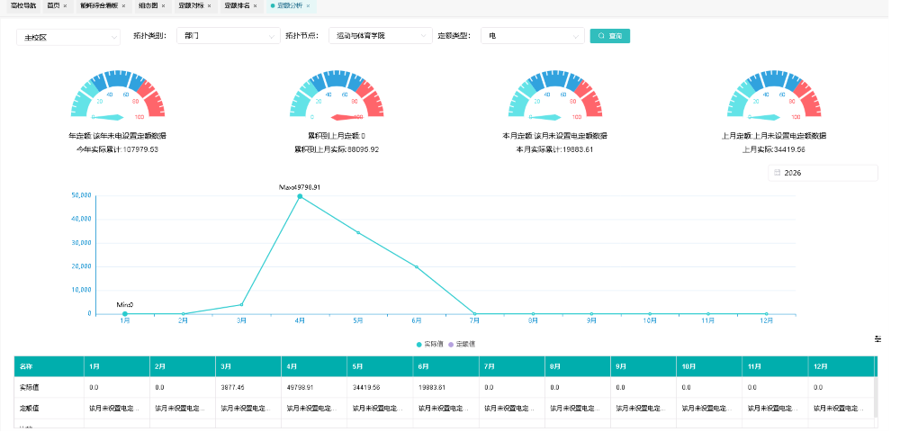Toggle the 定额值 legend series
Screen dimensions: 900x432
point(462,344)
